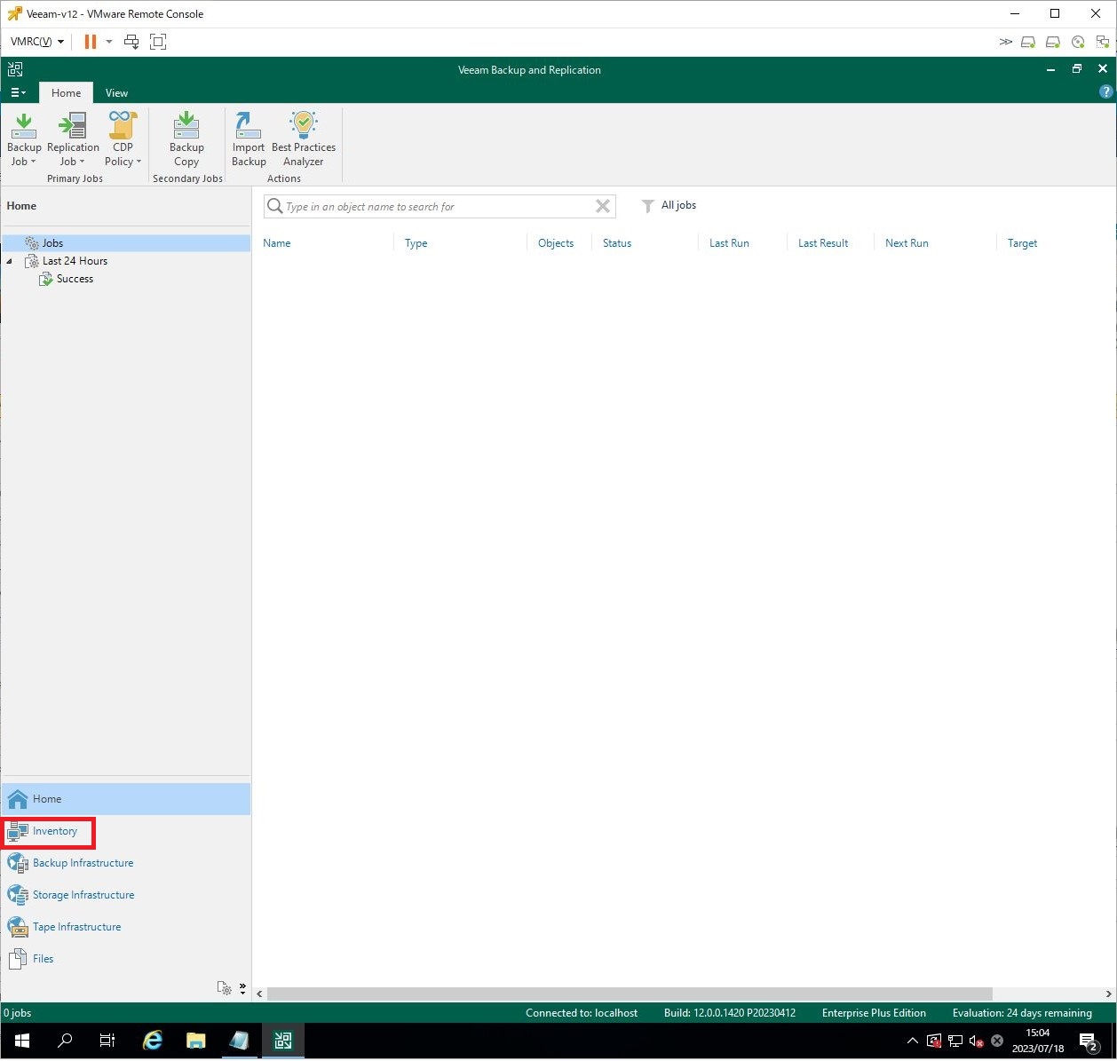Sort by Last Run column header
Viewport: 1117px width, 1061px height.
[729, 242]
